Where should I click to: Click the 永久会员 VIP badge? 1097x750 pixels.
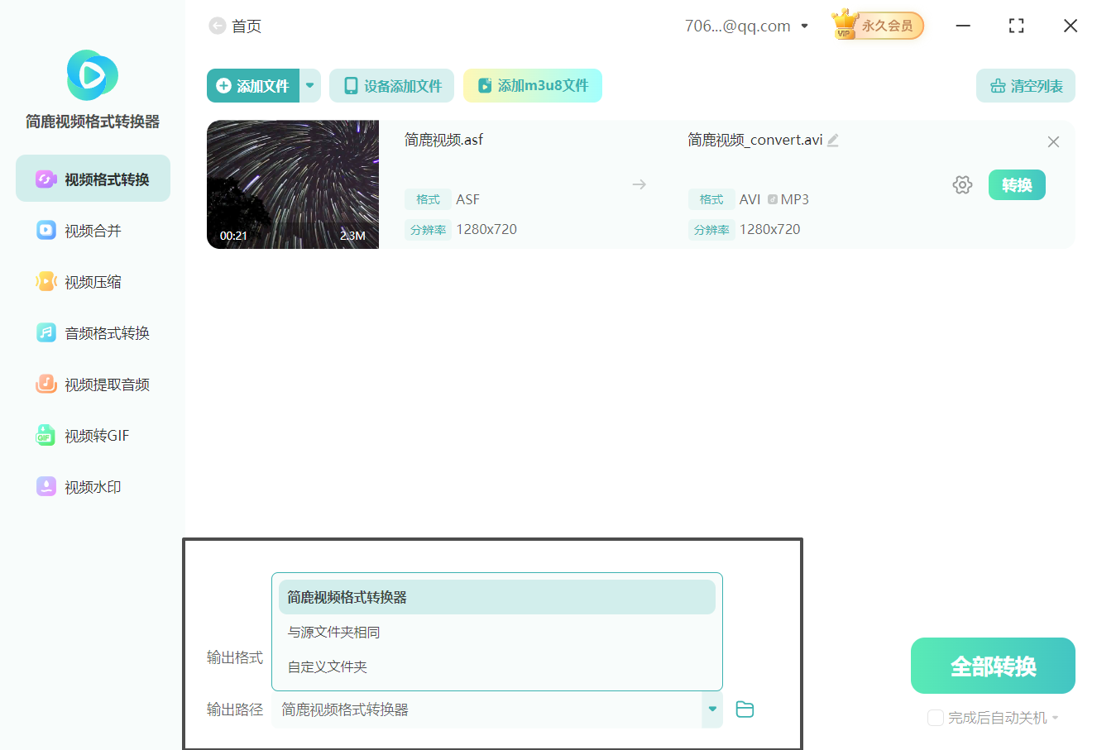877,25
